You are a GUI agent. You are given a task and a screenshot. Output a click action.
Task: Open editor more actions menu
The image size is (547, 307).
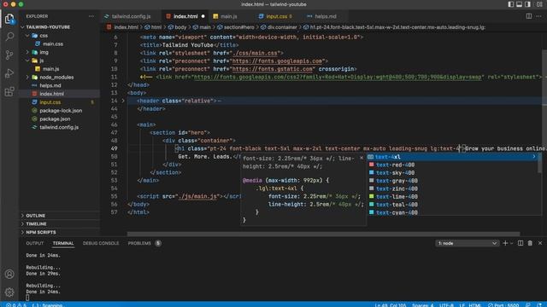pos(539,16)
